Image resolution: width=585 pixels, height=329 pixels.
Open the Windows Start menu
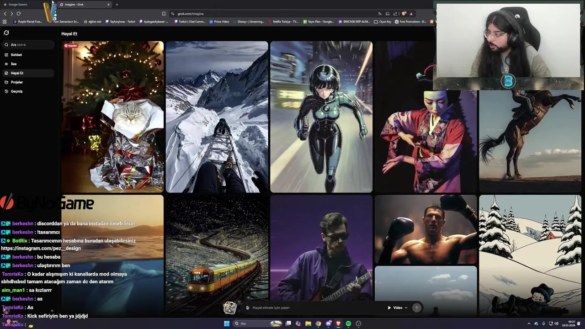pyautogui.click(x=227, y=324)
